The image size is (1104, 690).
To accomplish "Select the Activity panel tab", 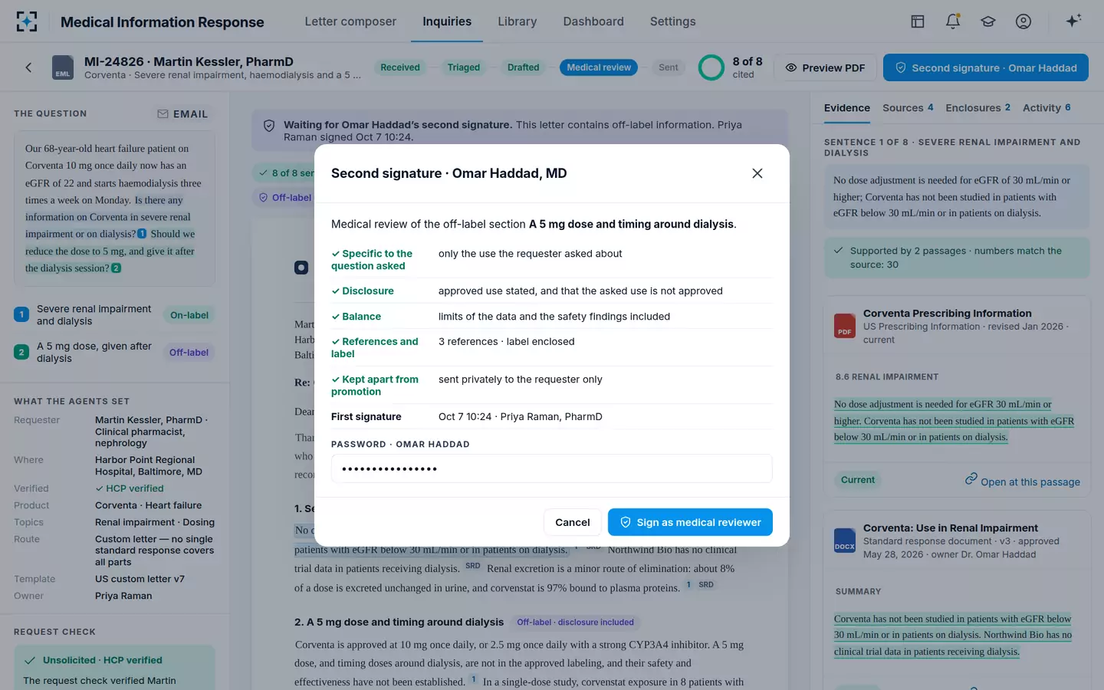I will [1046, 108].
